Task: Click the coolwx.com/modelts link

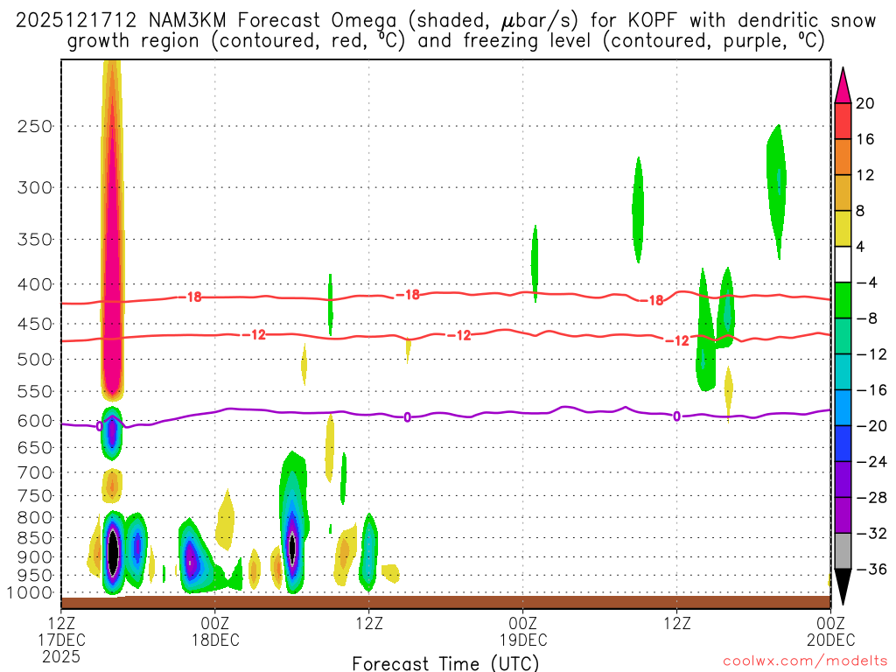Action: pyautogui.click(x=805, y=661)
